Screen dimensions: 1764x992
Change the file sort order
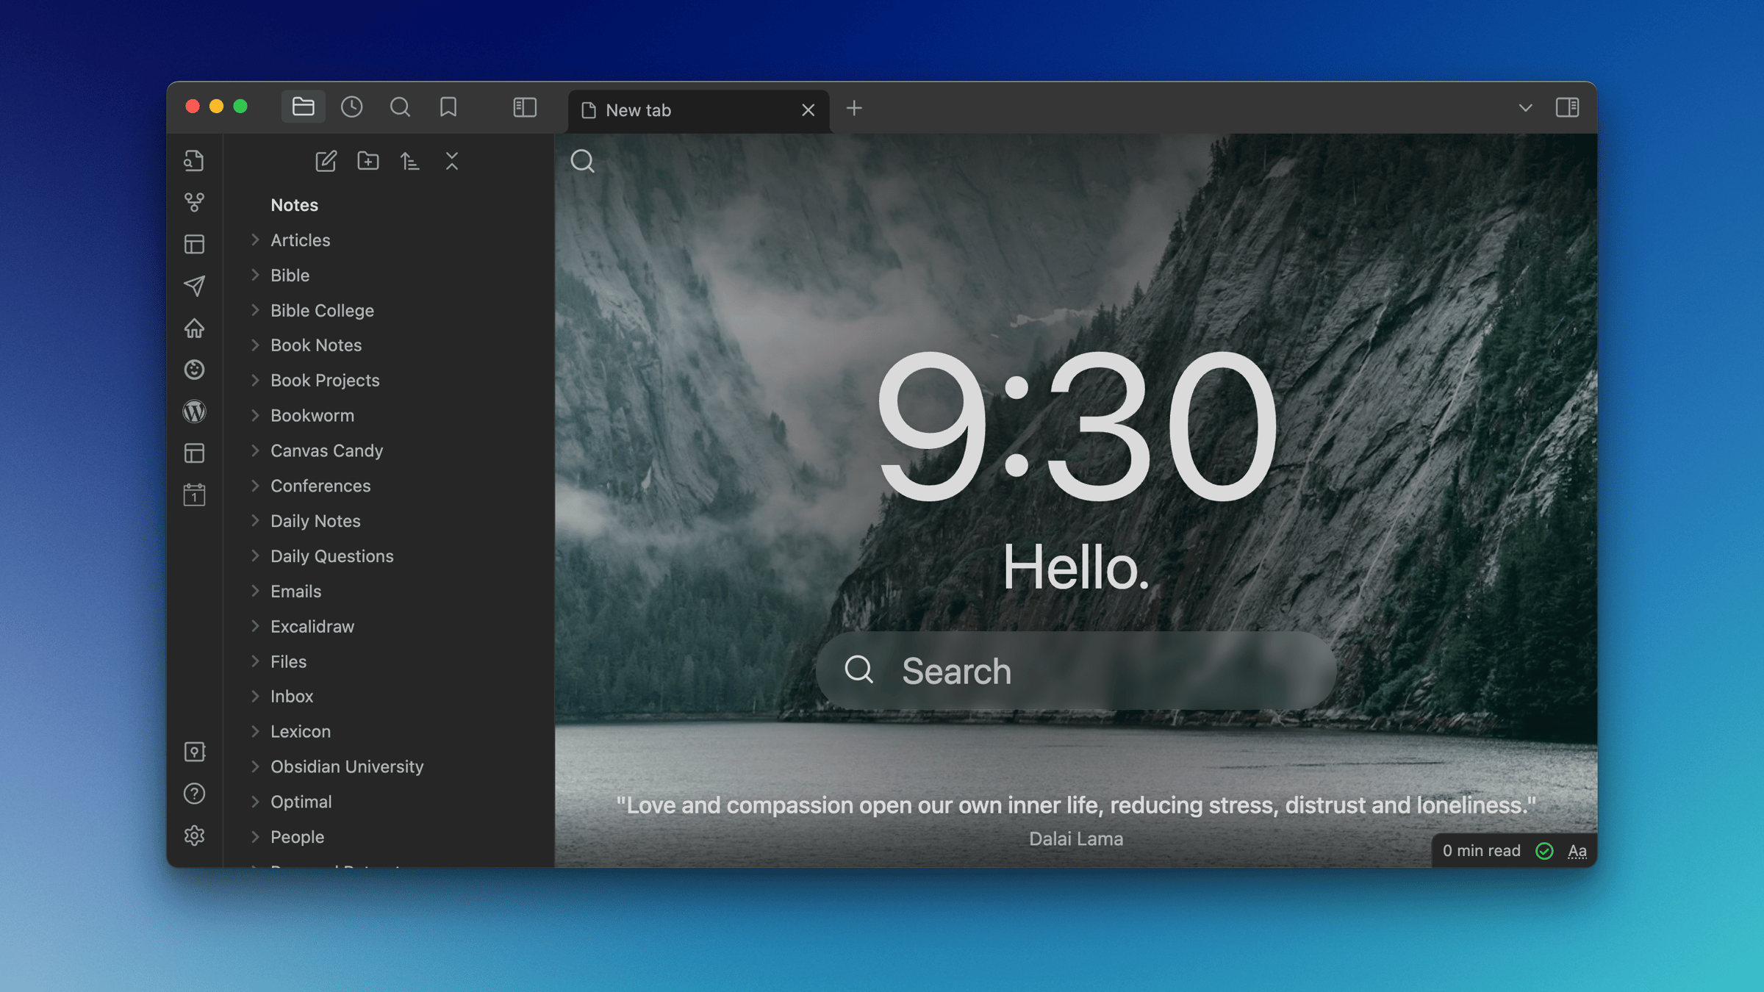pyautogui.click(x=409, y=161)
